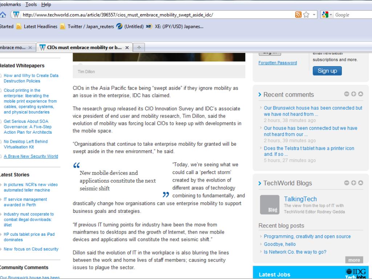Click the Sign up button

[x=327, y=71]
